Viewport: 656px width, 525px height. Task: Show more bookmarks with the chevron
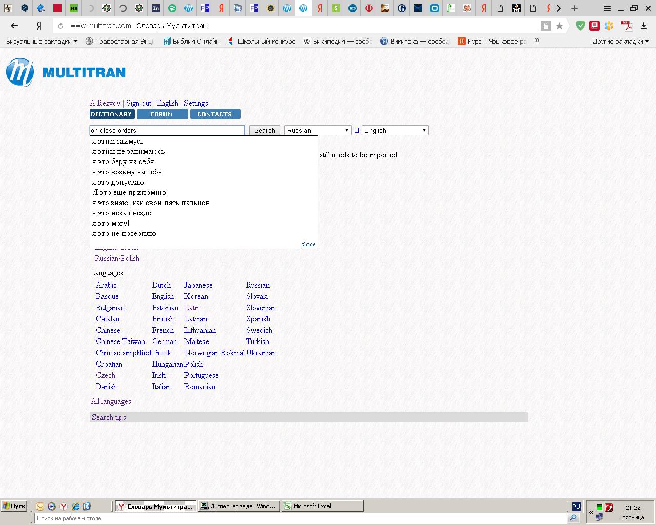point(537,41)
